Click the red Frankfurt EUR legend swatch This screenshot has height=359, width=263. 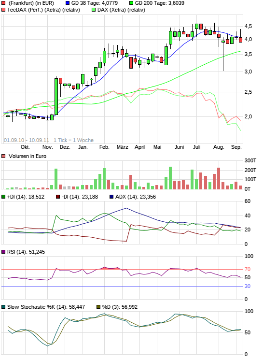point(3,3)
